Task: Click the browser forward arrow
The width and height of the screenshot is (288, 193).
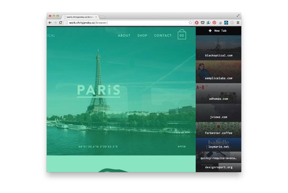Action: (55, 23)
